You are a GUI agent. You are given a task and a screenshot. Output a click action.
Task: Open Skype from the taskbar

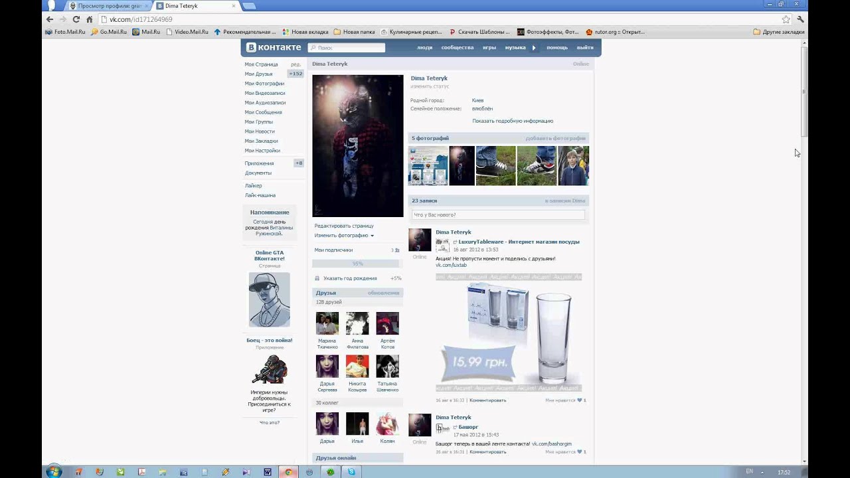[351, 472]
